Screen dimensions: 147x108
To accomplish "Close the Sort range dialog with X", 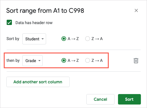I will [x=136, y=10].
